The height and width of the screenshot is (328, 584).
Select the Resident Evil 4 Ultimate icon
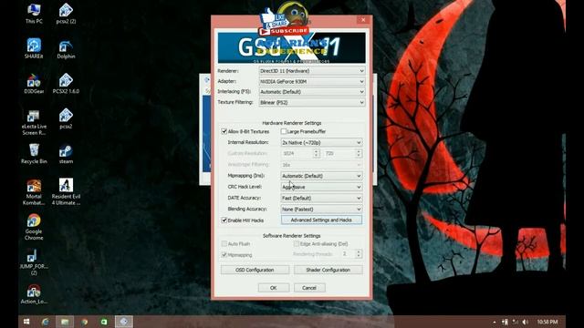(x=66, y=192)
